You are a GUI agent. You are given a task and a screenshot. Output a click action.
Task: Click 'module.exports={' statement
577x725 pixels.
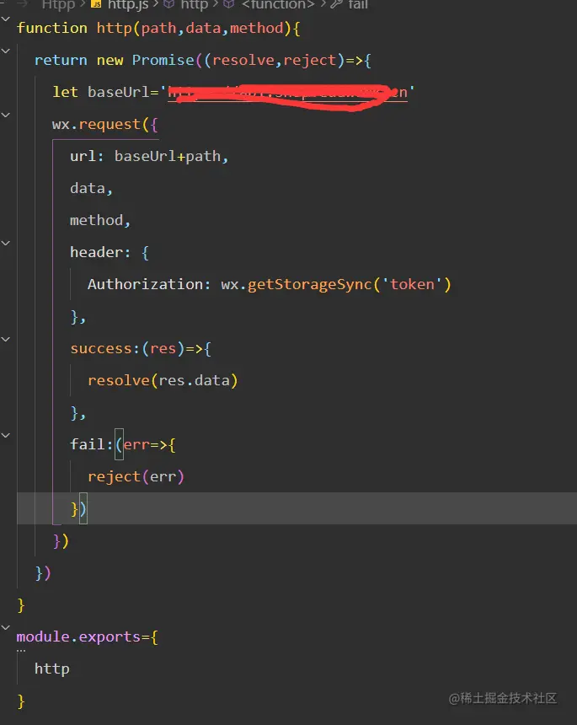[88, 636]
